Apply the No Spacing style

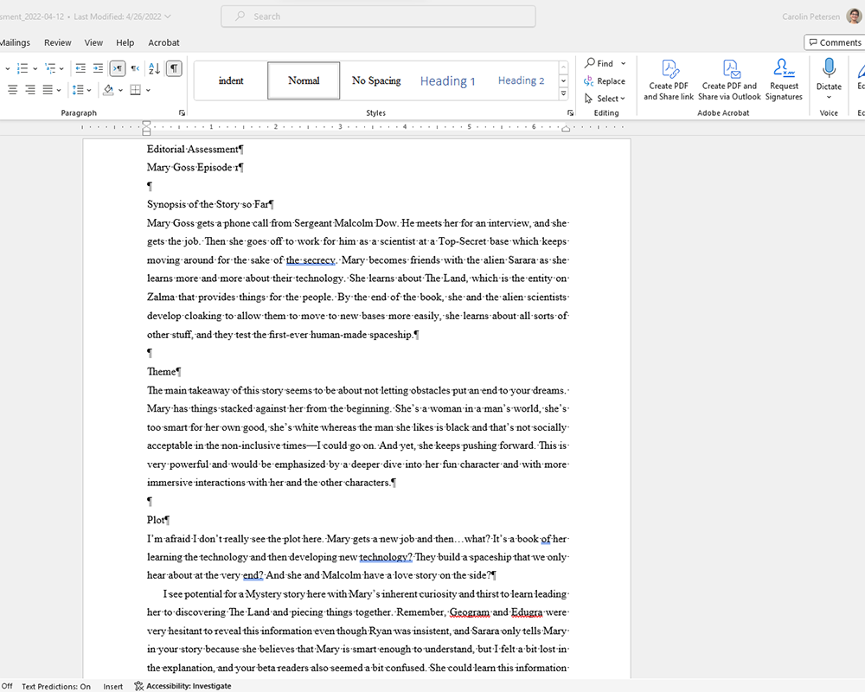click(376, 80)
